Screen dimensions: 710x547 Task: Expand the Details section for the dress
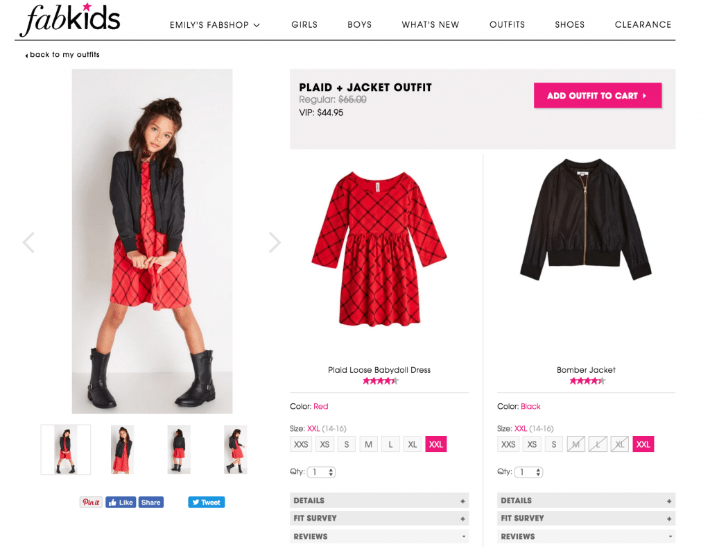click(x=379, y=500)
